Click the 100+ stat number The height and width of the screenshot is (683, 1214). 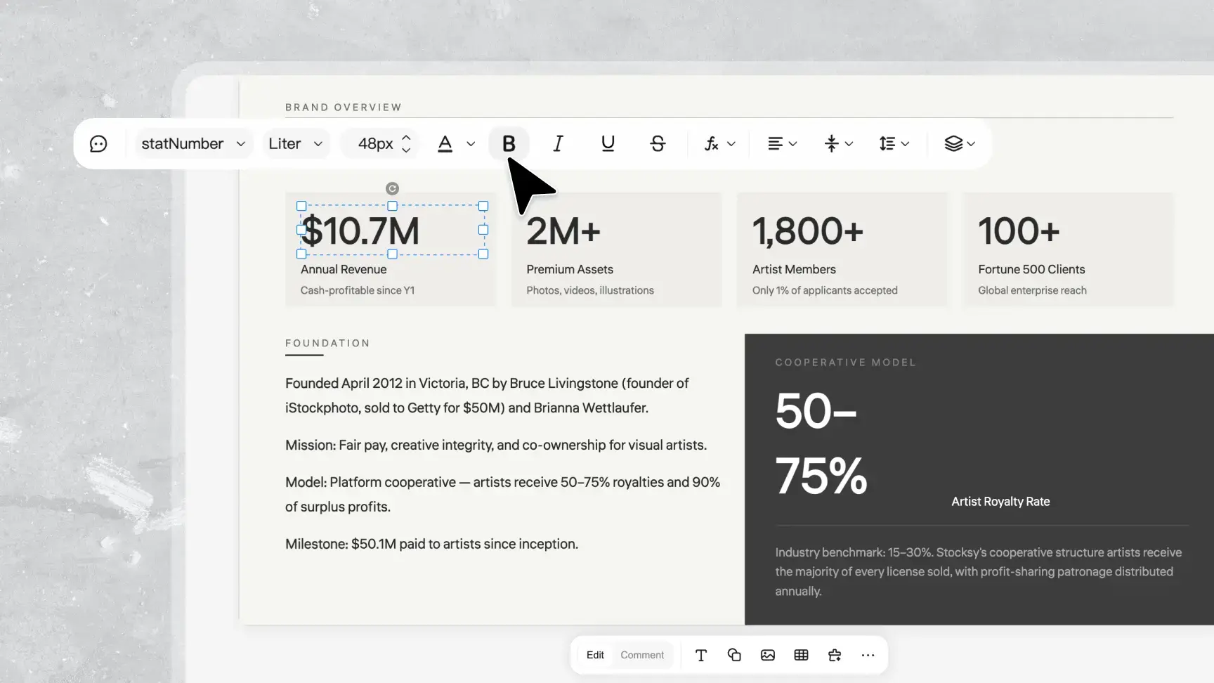tap(1019, 231)
